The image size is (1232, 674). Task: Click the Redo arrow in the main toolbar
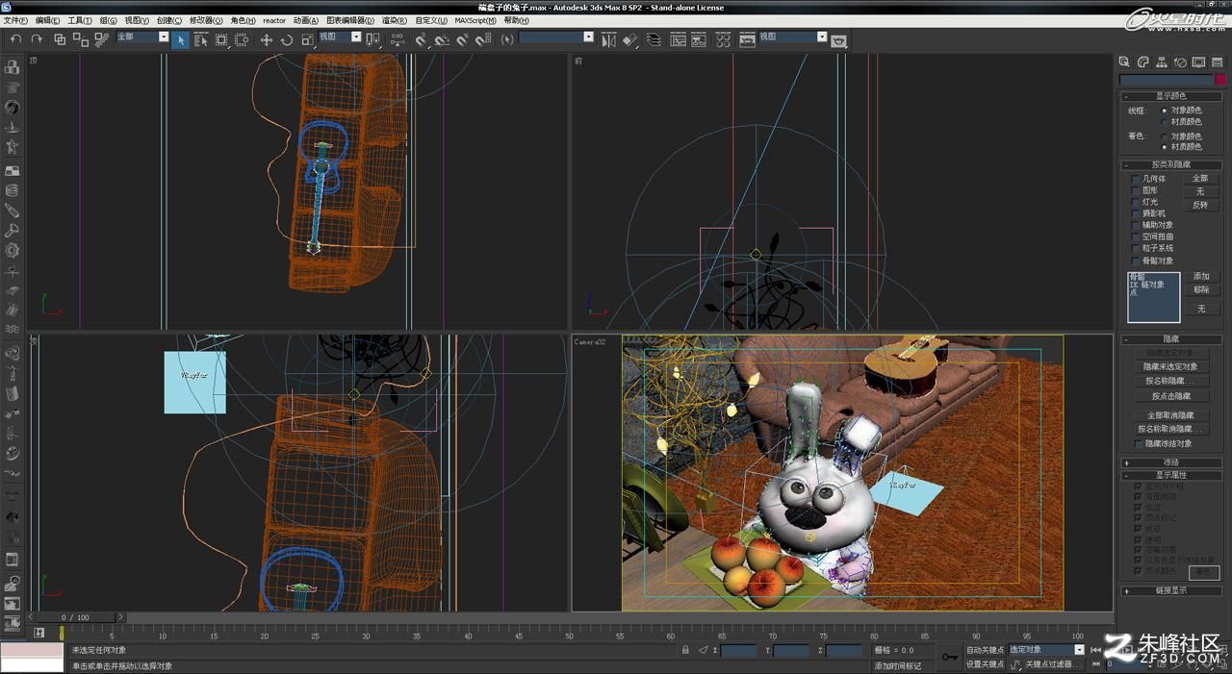pos(36,38)
